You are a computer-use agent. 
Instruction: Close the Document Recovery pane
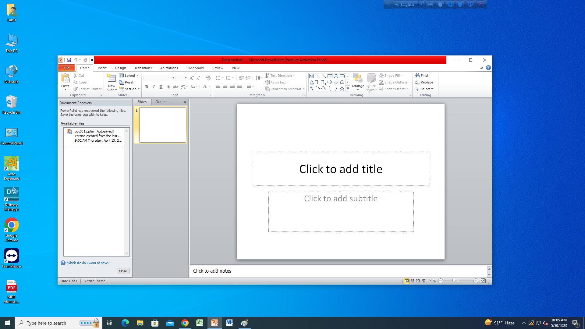[x=123, y=271]
